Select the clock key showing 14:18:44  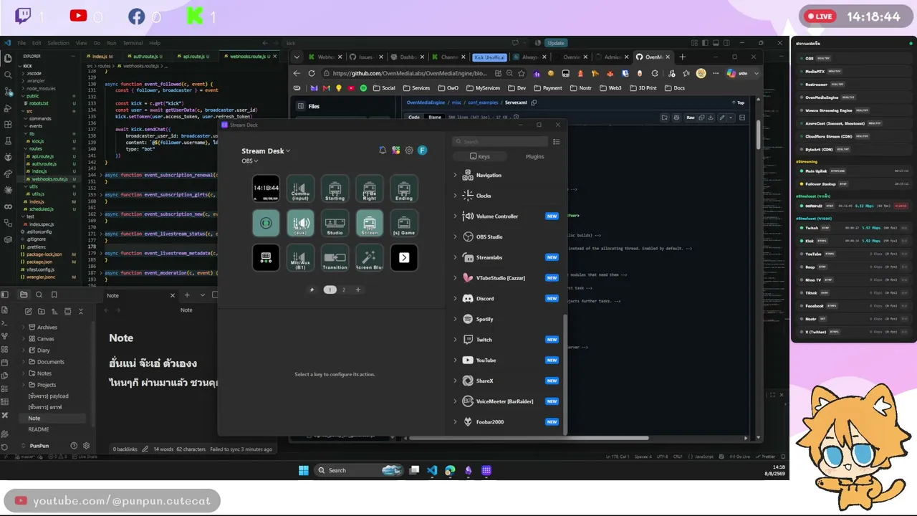click(x=266, y=188)
